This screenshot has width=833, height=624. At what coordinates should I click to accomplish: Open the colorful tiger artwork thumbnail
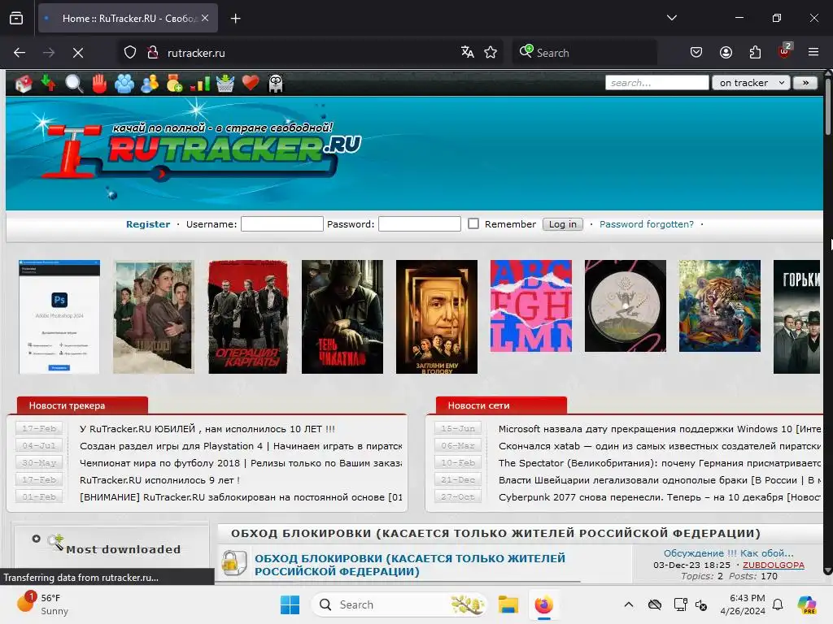(720, 305)
